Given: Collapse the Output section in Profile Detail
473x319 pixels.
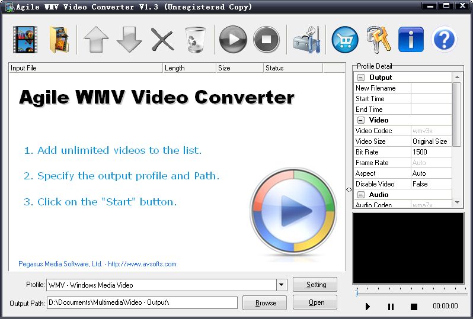Looking at the screenshot, I should coord(361,78).
